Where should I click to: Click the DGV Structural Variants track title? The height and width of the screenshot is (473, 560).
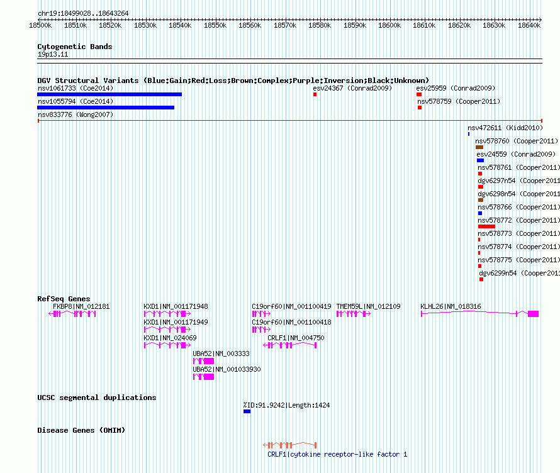point(233,81)
